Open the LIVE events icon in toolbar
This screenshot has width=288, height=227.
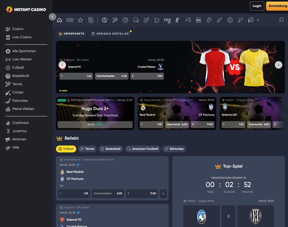(70, 20)
